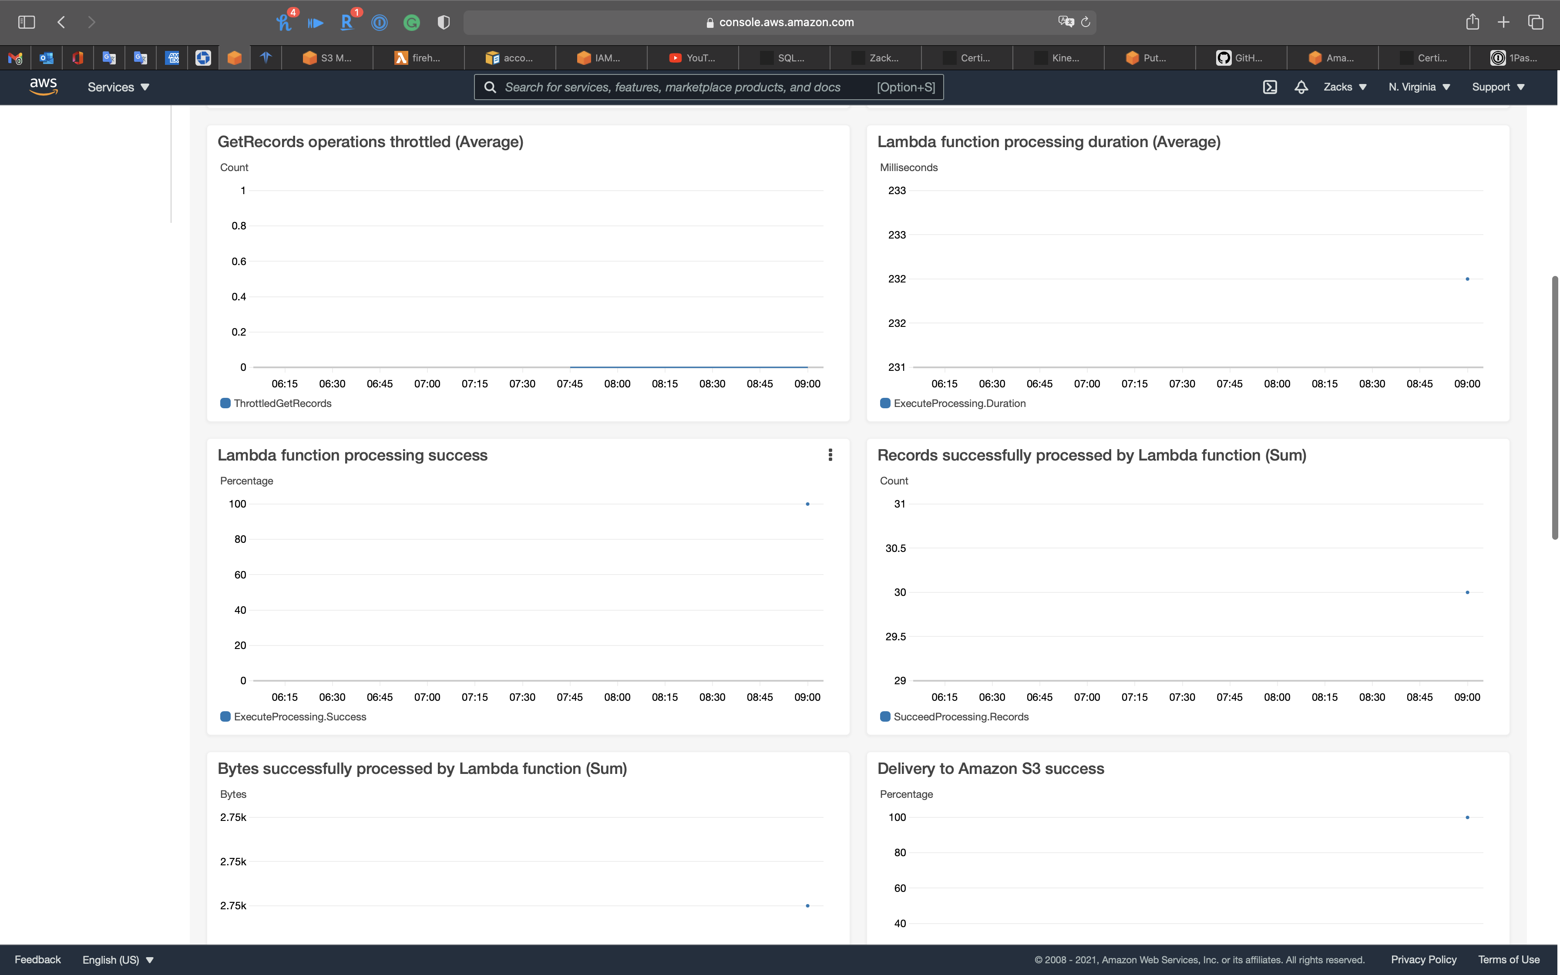
Task: Open the Privacy Policy link
Action: [1423, 959]
